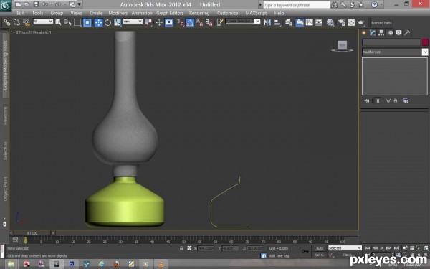This screenshot has width=430, height=269.
Task: Select the Select Object tool
Action: pyautogui.click(x=58, y=22)
